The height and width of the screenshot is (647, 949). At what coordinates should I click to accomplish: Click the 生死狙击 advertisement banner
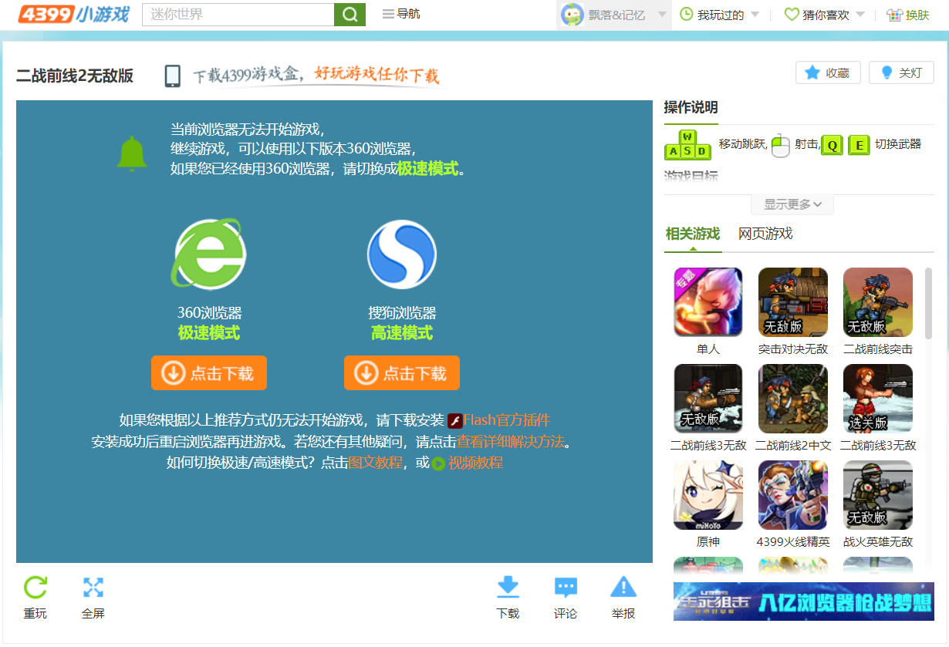click(x=804, y=602)
